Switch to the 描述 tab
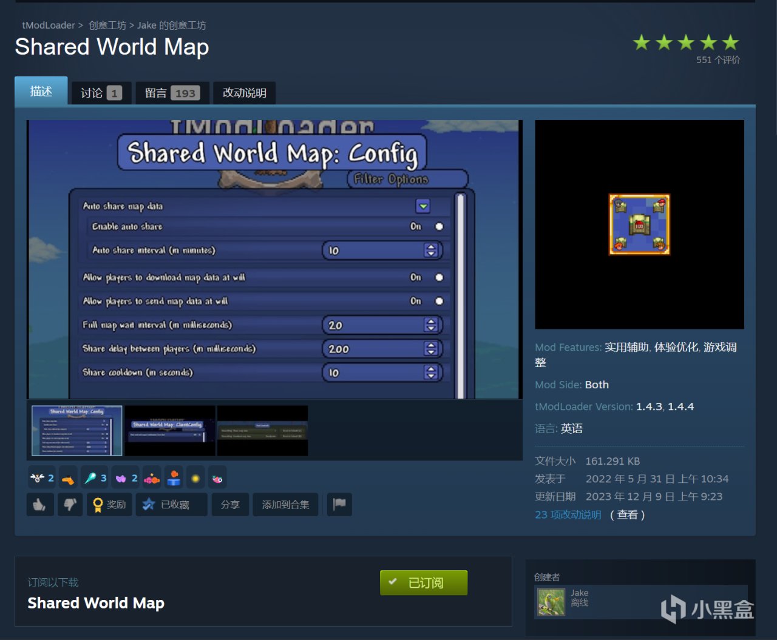 (41, 91)
